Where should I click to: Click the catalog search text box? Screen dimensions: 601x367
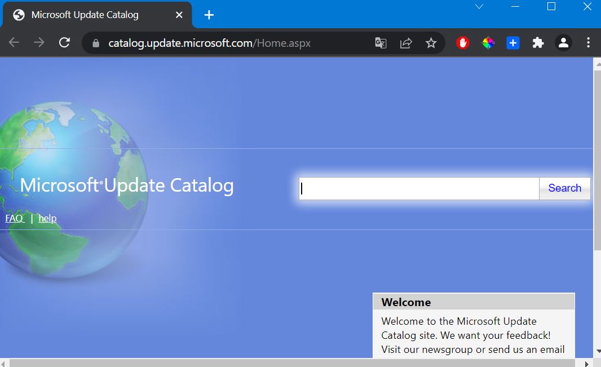[419, 188]
